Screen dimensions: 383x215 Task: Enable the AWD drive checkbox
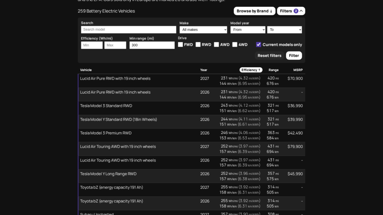point(217,45)
